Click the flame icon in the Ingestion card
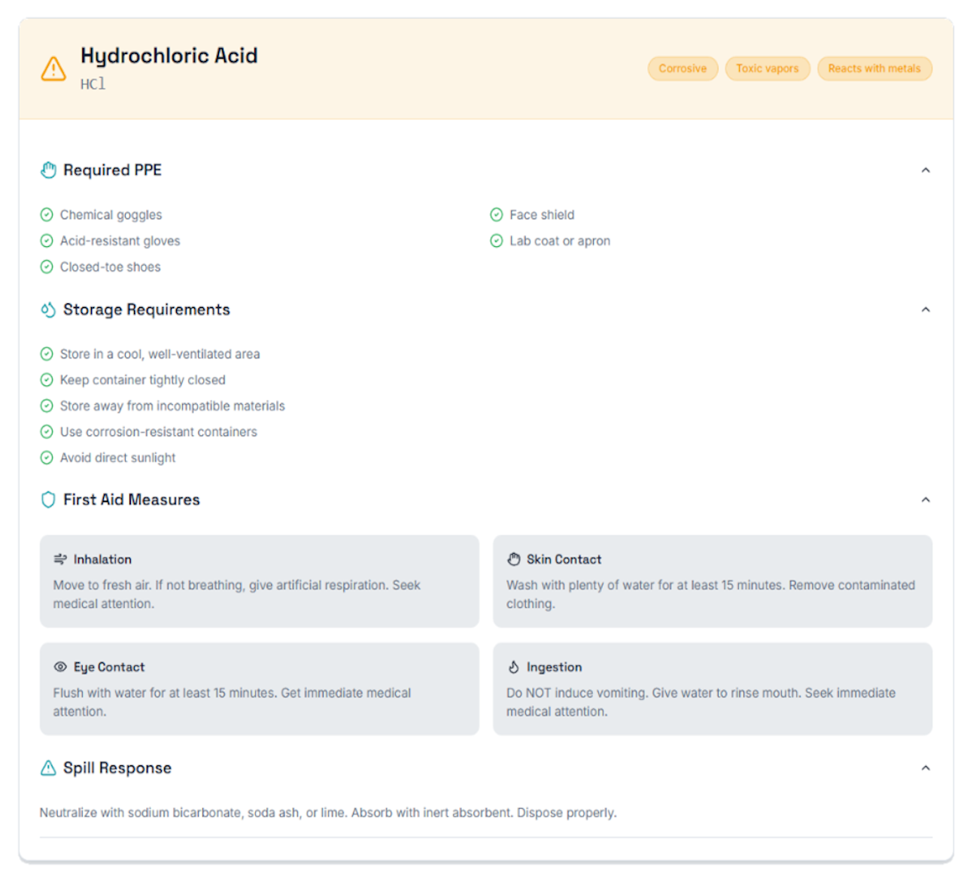The height and width of the screenshot is (882, 970). tap(514, 667)
